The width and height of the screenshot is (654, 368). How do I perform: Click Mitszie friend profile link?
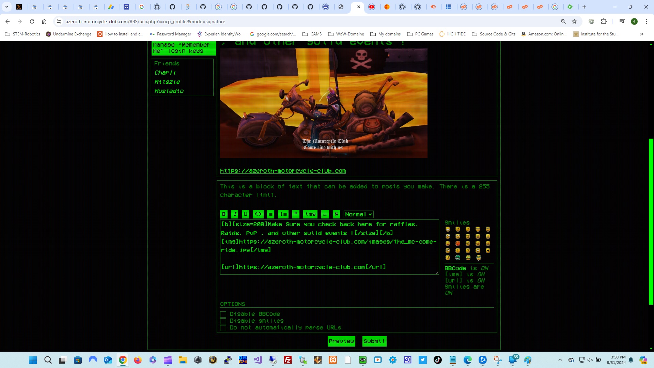(x=168, y=82)
